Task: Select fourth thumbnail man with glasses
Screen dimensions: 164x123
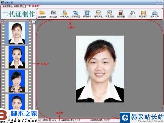Action: tap(17, 102)
